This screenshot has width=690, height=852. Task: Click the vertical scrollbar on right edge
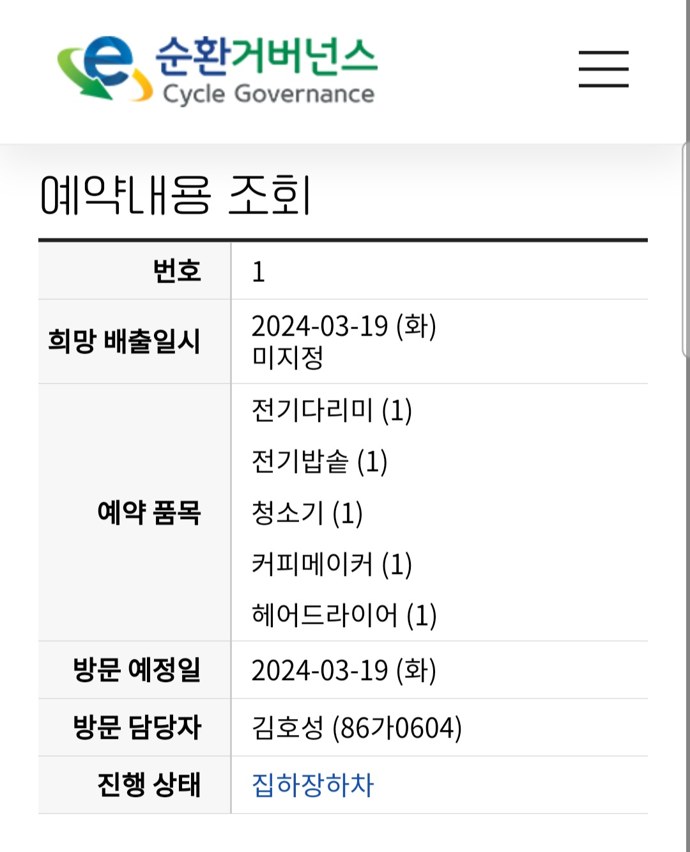[686, 249]
